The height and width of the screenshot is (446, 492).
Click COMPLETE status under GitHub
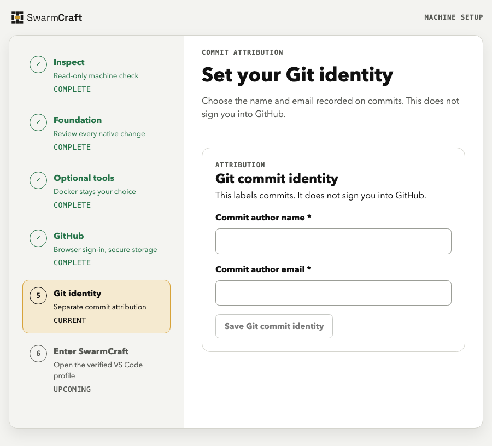coord(72,262)
